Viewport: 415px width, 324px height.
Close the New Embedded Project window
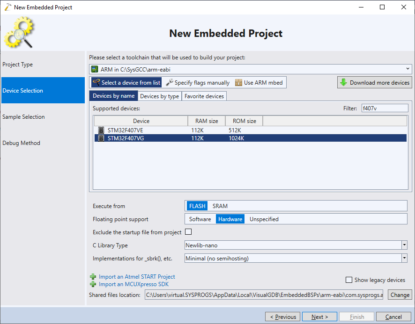(x=403, y=7)
